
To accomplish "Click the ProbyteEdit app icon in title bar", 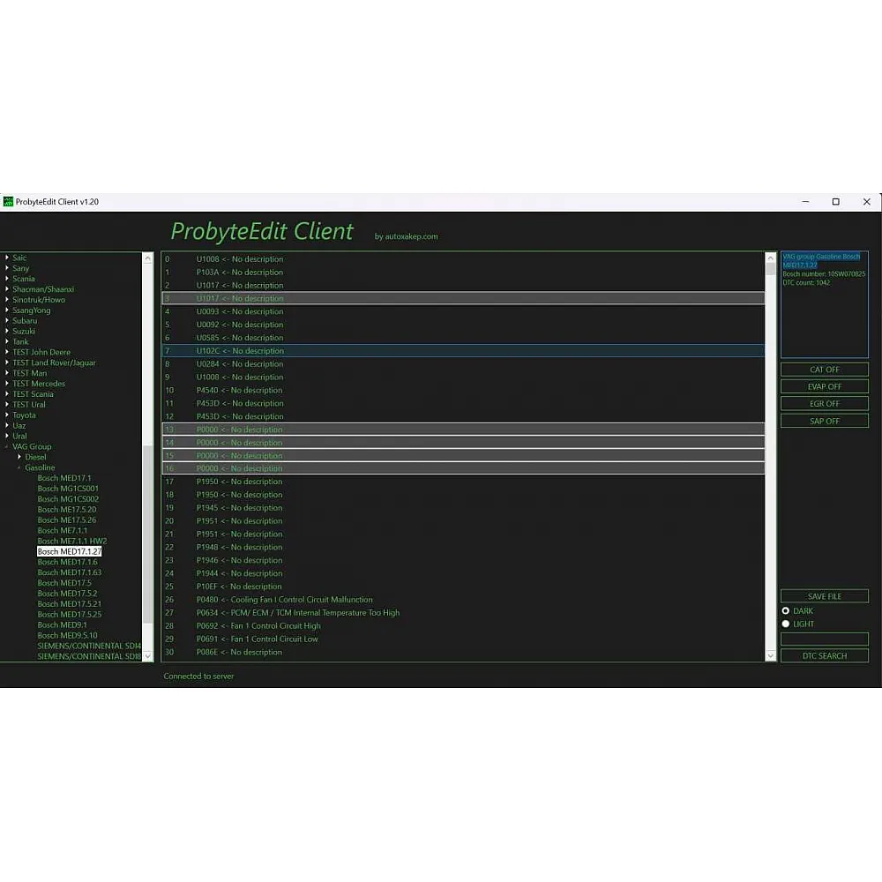I will tap(8, 202).
